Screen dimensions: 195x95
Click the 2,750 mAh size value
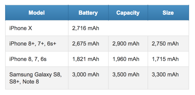[x=165, y=43]
